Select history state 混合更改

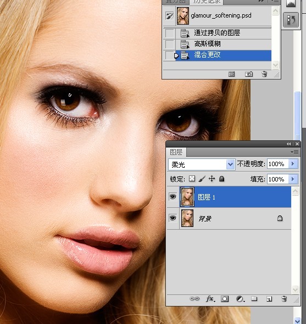(x=224, y=55)
